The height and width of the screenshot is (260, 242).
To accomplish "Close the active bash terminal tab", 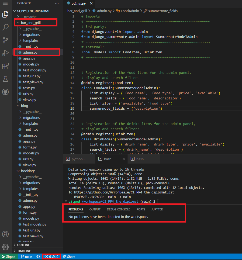I will point(124,159).
